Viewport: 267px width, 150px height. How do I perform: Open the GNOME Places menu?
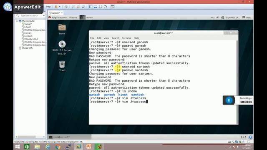click(x=73, y=17)
